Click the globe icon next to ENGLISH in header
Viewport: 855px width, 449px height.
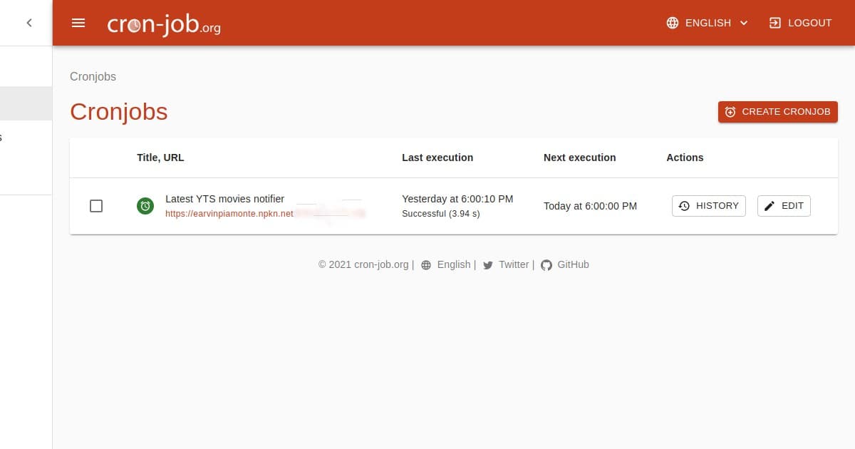[x=672, y=22]
